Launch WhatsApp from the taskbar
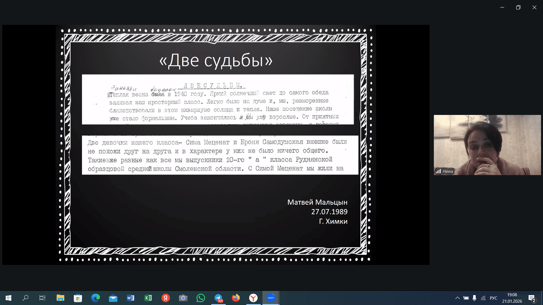This screenshot has height=305, width=543. [x=201, y=298]
